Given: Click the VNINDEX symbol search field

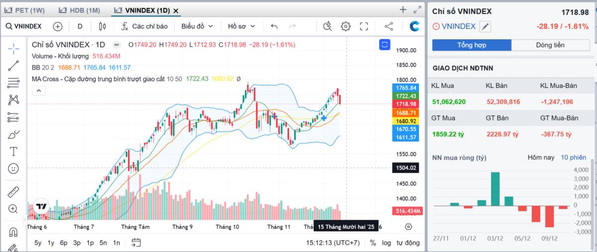Looking at the screenshot, I should [x=24, y=26].
